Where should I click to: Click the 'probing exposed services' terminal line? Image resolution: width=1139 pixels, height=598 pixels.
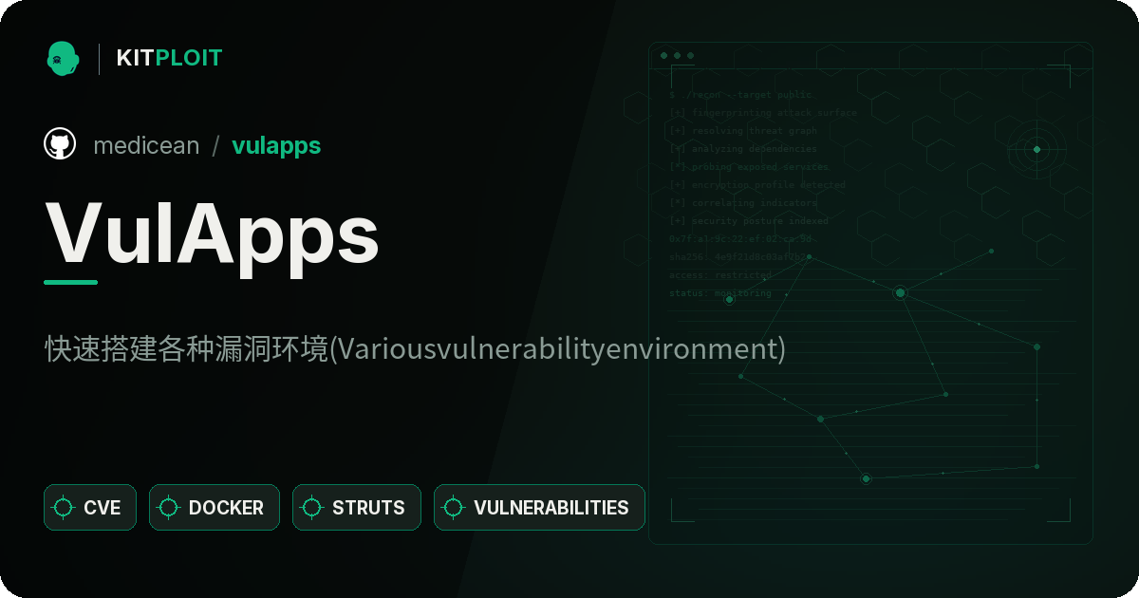click(x=748, y=167)
